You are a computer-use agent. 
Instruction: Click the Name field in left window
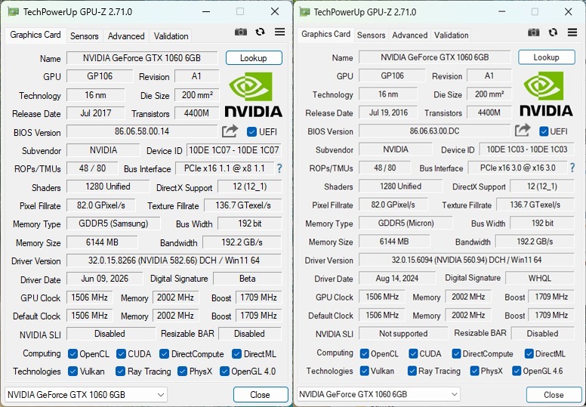point(142,58)
